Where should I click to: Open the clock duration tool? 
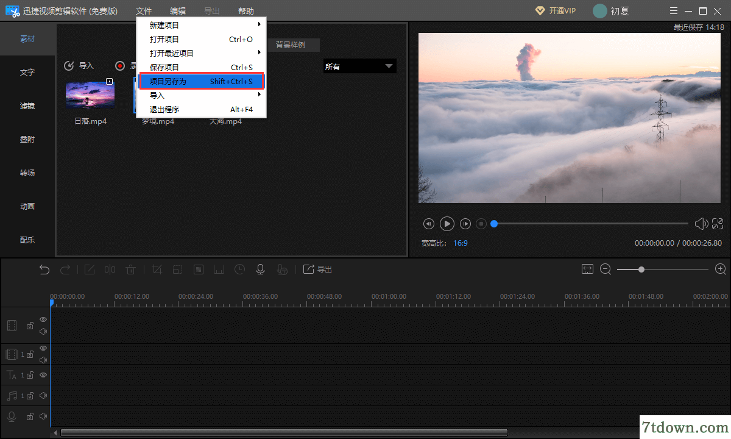(240, 269)
